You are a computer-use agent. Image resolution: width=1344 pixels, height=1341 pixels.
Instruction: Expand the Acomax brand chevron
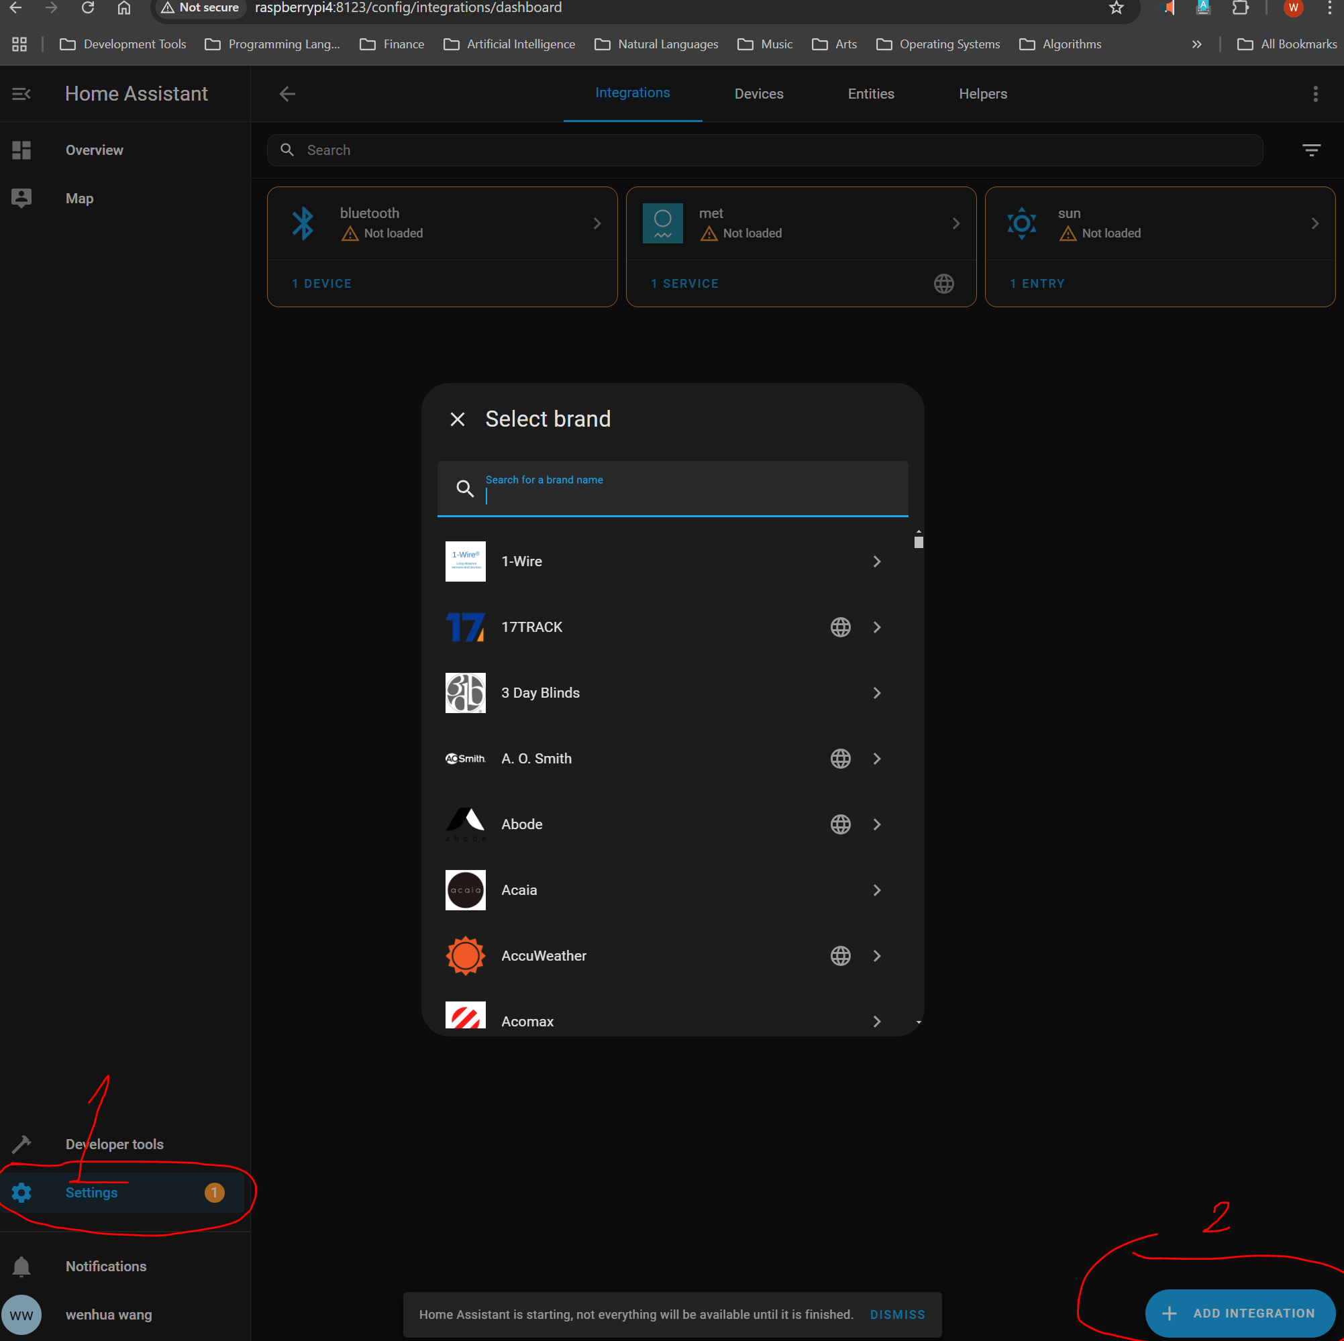[876, 1021]
